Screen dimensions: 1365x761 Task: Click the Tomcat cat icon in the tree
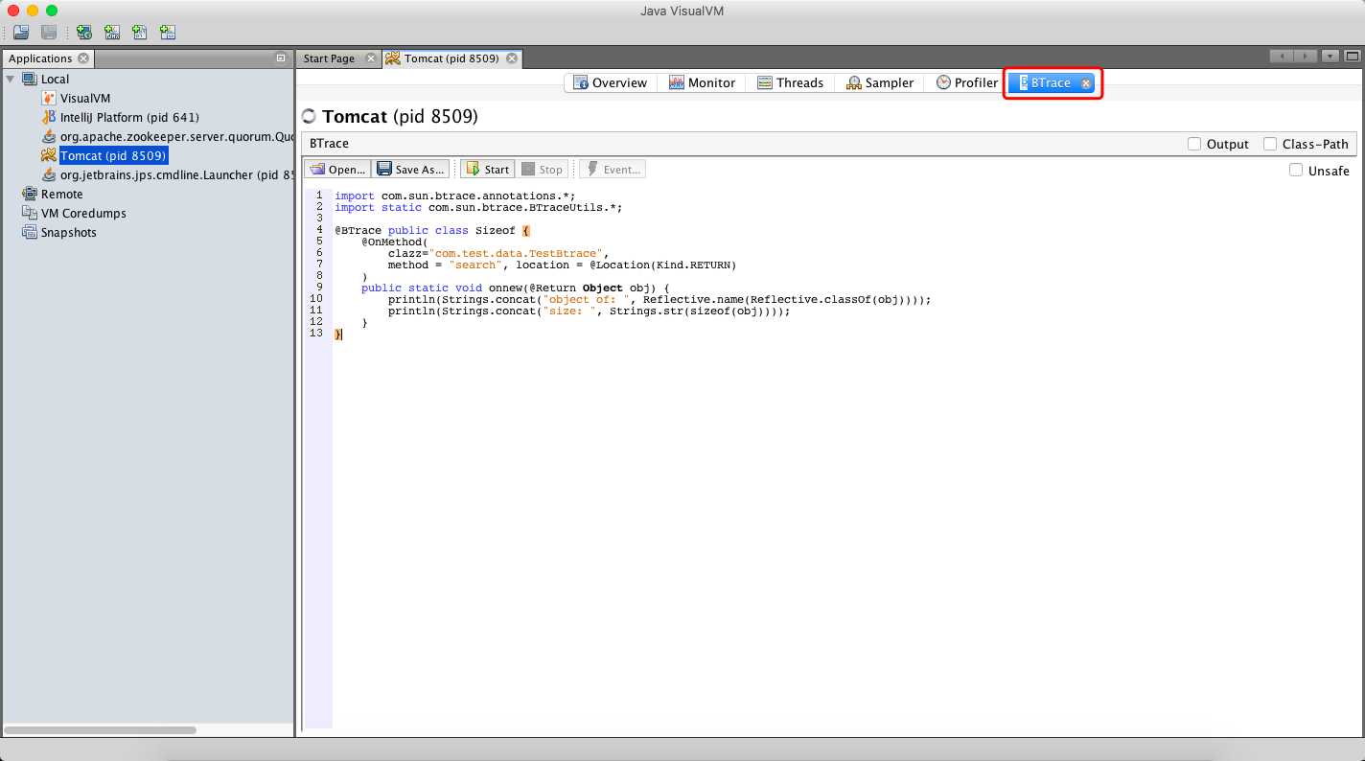click(x=49, y=155)
